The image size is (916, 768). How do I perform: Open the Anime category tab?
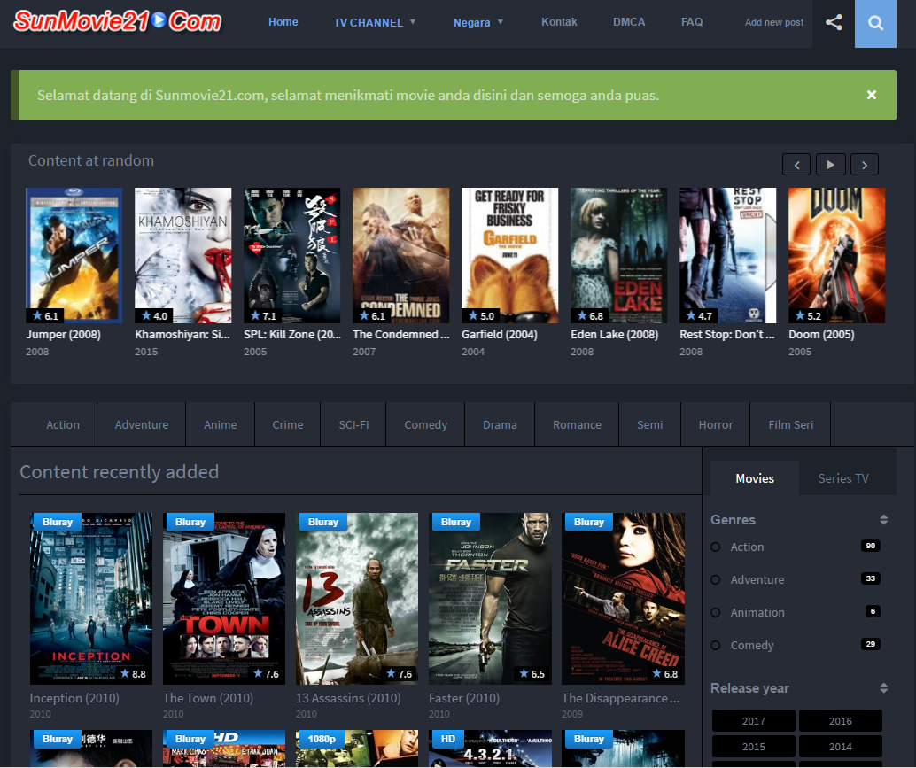[x=221, y=424]
